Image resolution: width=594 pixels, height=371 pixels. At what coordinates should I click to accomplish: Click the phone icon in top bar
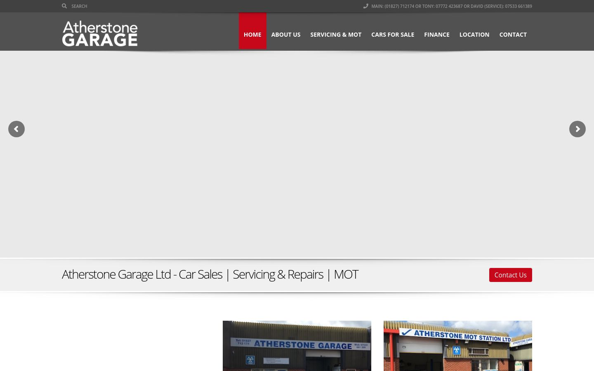tap(365, 6)
